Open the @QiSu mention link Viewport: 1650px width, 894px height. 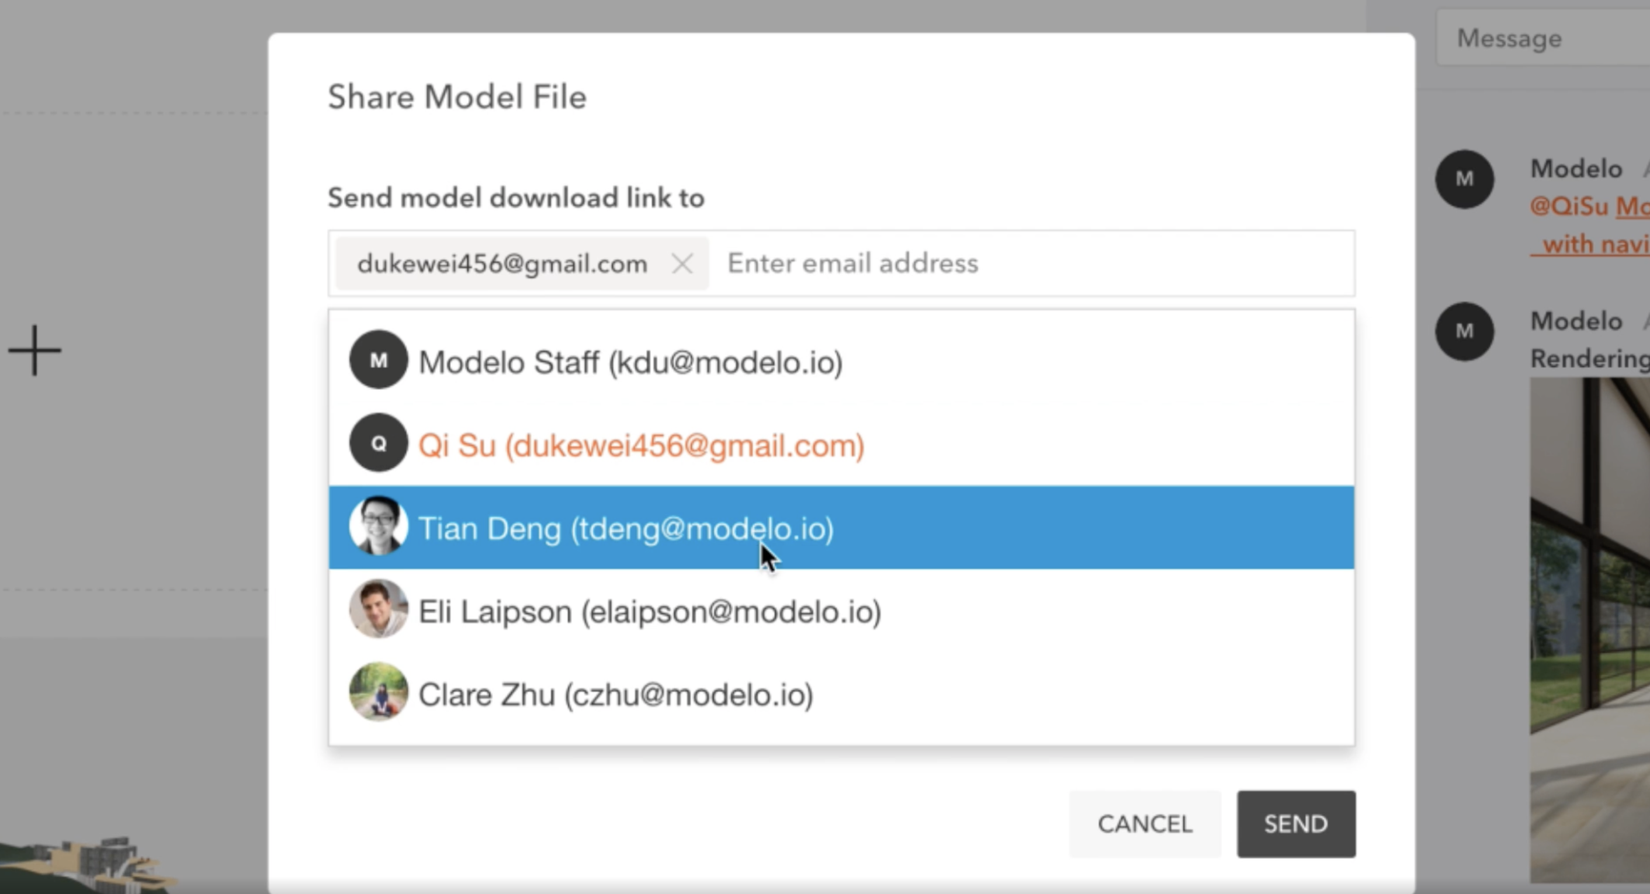click(x=1569, y=206)
